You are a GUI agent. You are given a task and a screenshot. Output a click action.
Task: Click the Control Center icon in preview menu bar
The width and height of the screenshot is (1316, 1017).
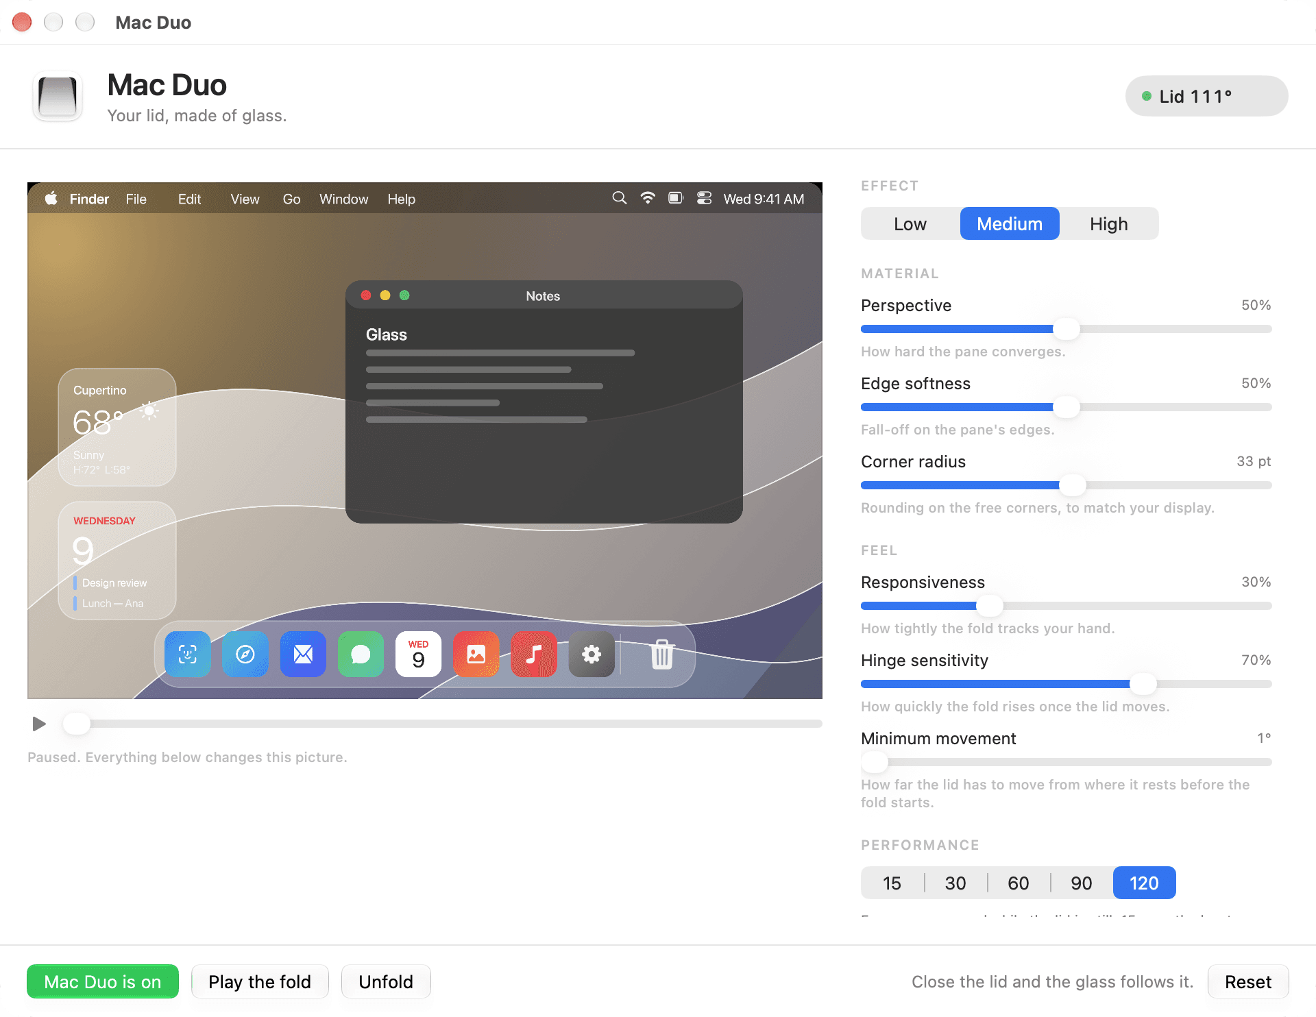click(704, 198)
